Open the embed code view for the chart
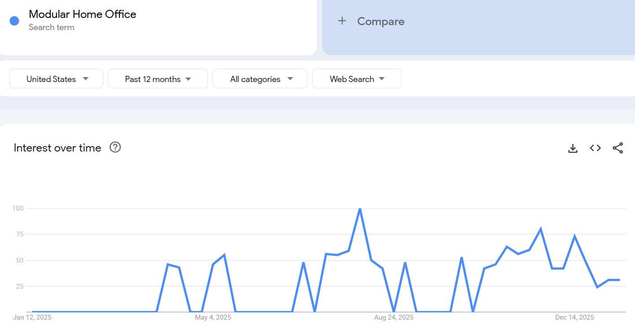Image resolution: width=635 pixels, height=325 pixels. [x=595, y=148]
